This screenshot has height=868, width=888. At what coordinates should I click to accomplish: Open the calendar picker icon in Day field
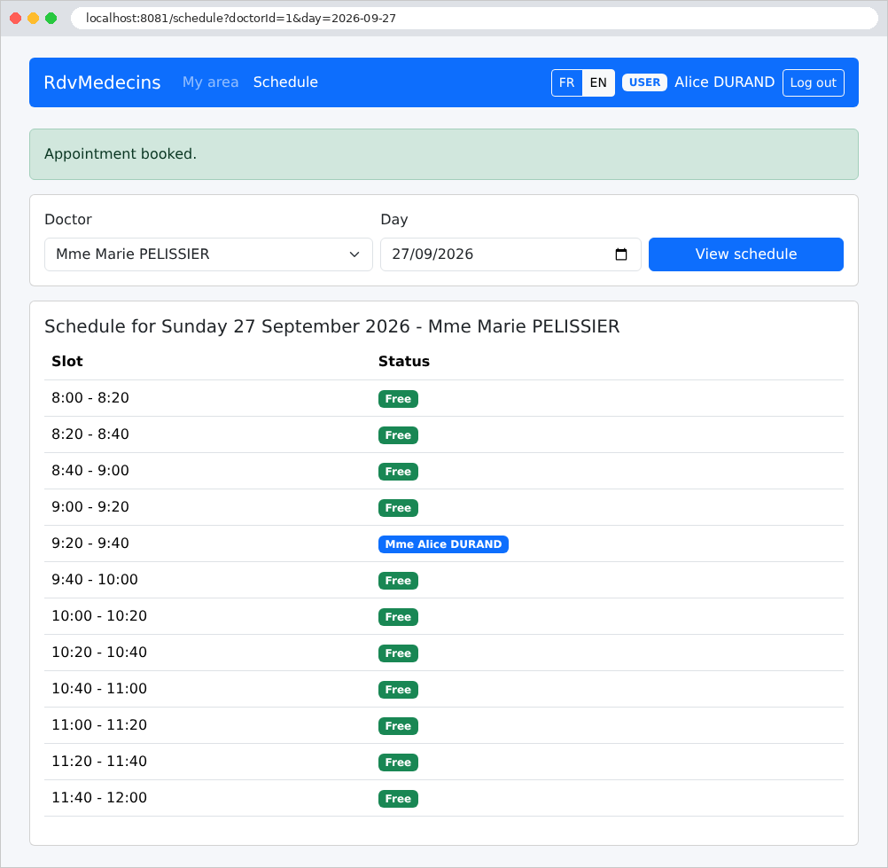620,254
